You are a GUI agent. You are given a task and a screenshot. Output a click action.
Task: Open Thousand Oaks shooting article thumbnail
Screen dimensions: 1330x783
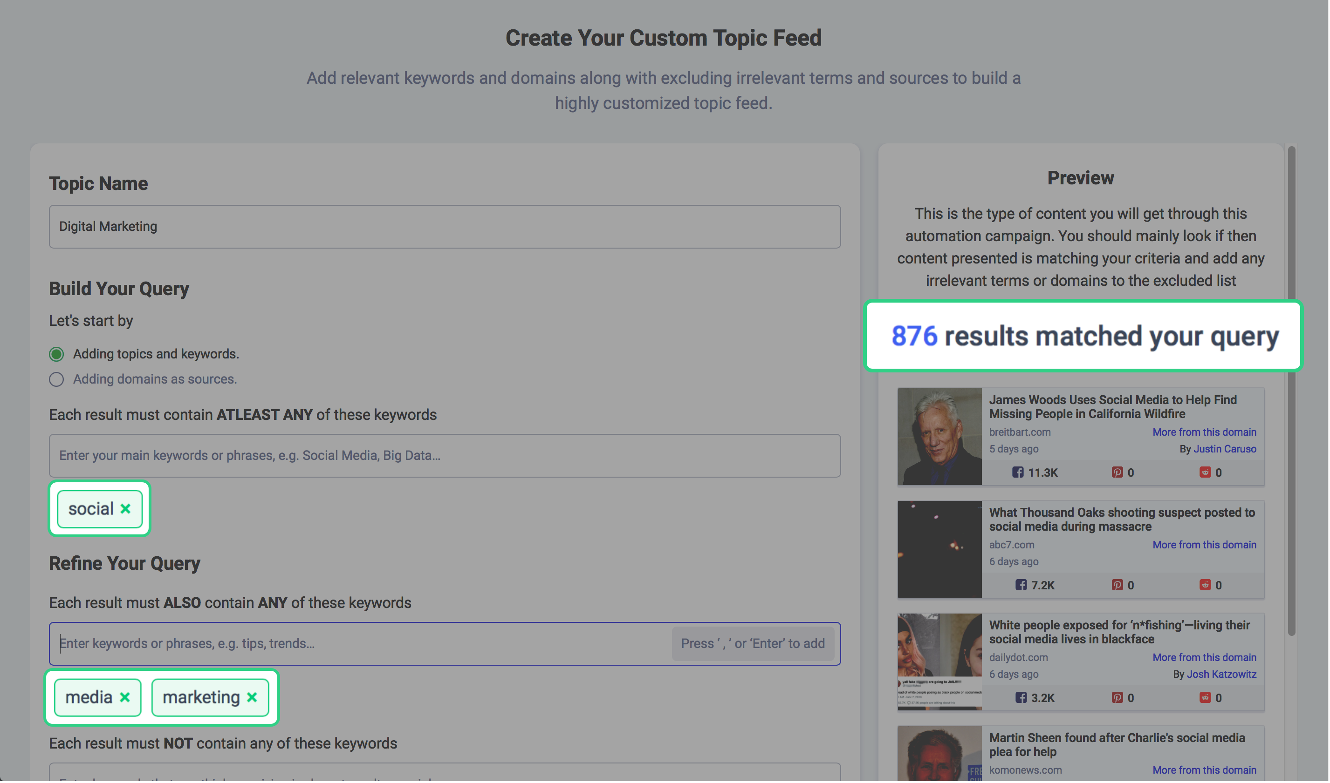(939, 550)
